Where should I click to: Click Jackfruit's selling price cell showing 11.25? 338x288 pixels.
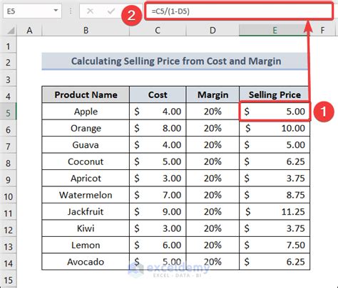(275, 212)
